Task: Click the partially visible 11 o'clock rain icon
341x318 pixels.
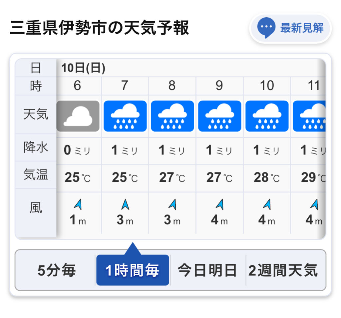Action: point(309,116)
